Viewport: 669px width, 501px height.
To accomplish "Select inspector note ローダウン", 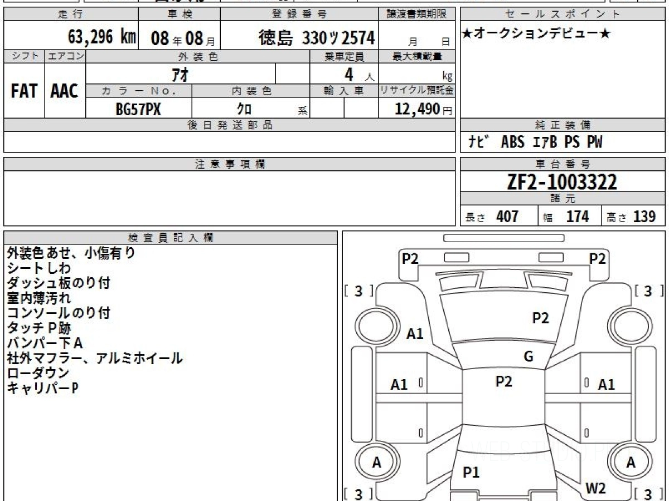I will (x=38, y=373).
